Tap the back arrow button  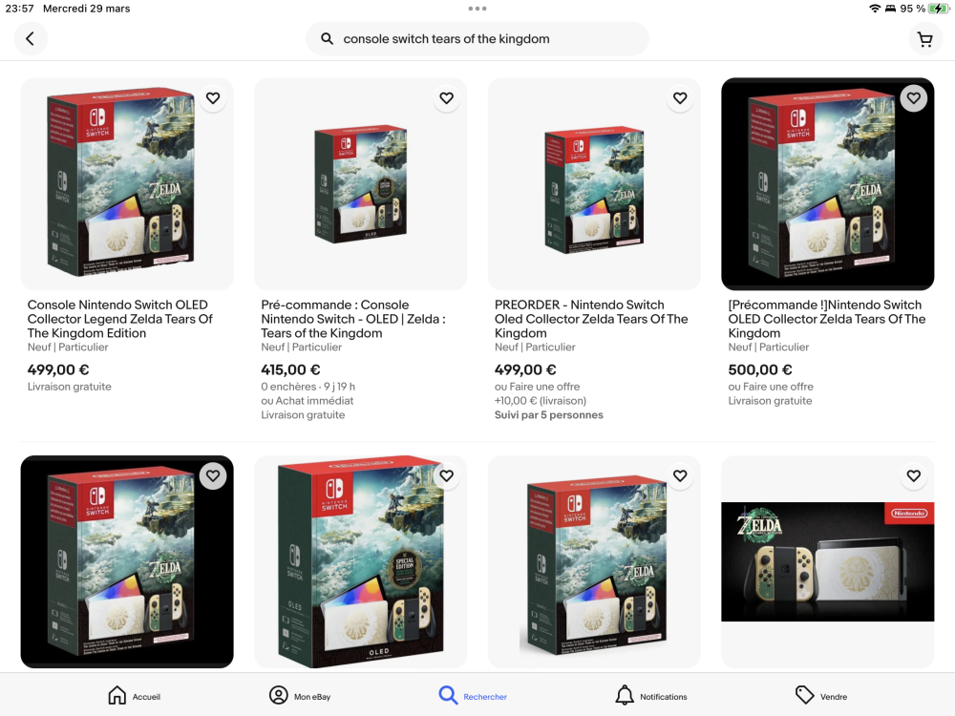tap(30, 39)
